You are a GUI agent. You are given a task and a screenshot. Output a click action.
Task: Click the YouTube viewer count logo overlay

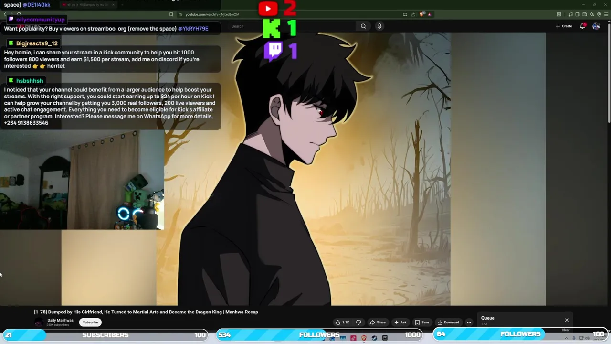tap(268, 8)
